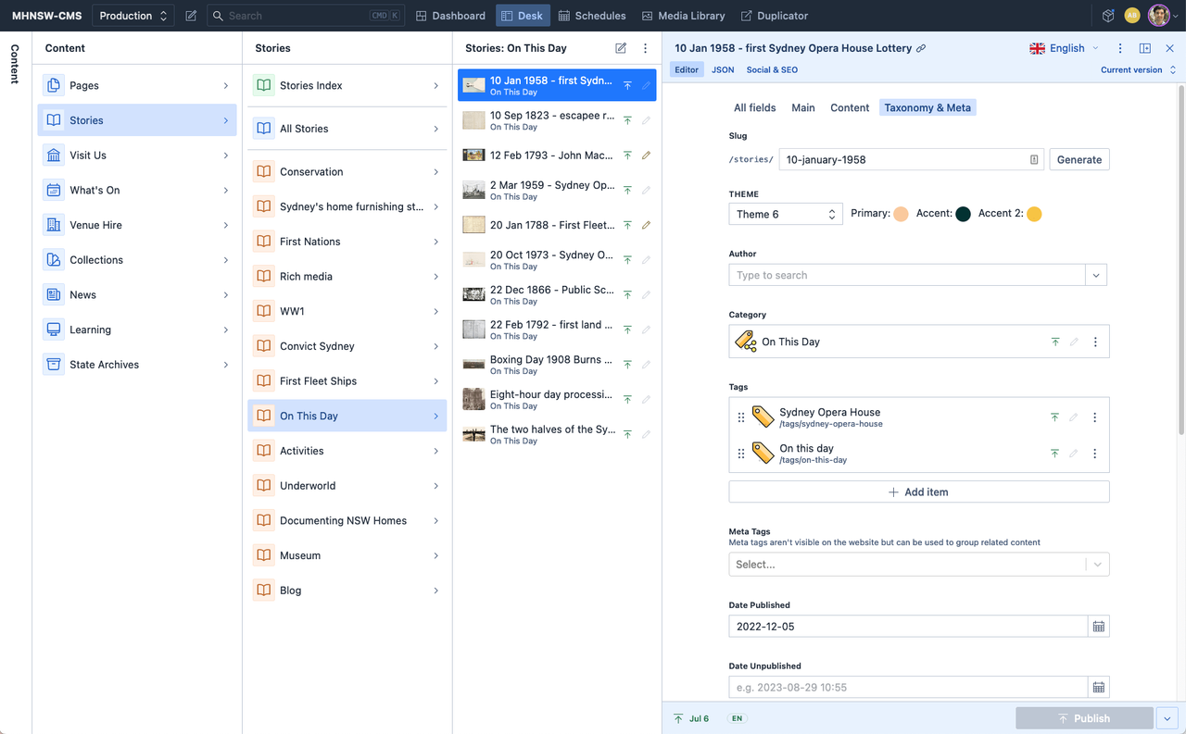
Task: Open options menu for On This Day category
Action: click(x=1095, y=342)
